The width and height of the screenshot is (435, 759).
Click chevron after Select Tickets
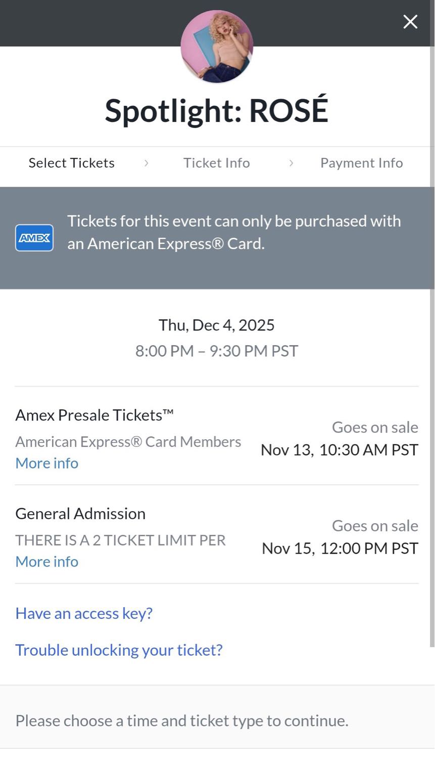146,163
